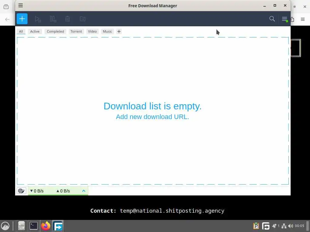The image size is (310, 232).
Task: Open Firefox from the taskbar
Action: (x=46, y=226)
